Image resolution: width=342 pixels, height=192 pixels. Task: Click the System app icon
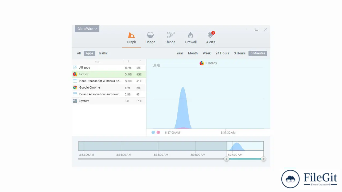[x=75, y=101]
